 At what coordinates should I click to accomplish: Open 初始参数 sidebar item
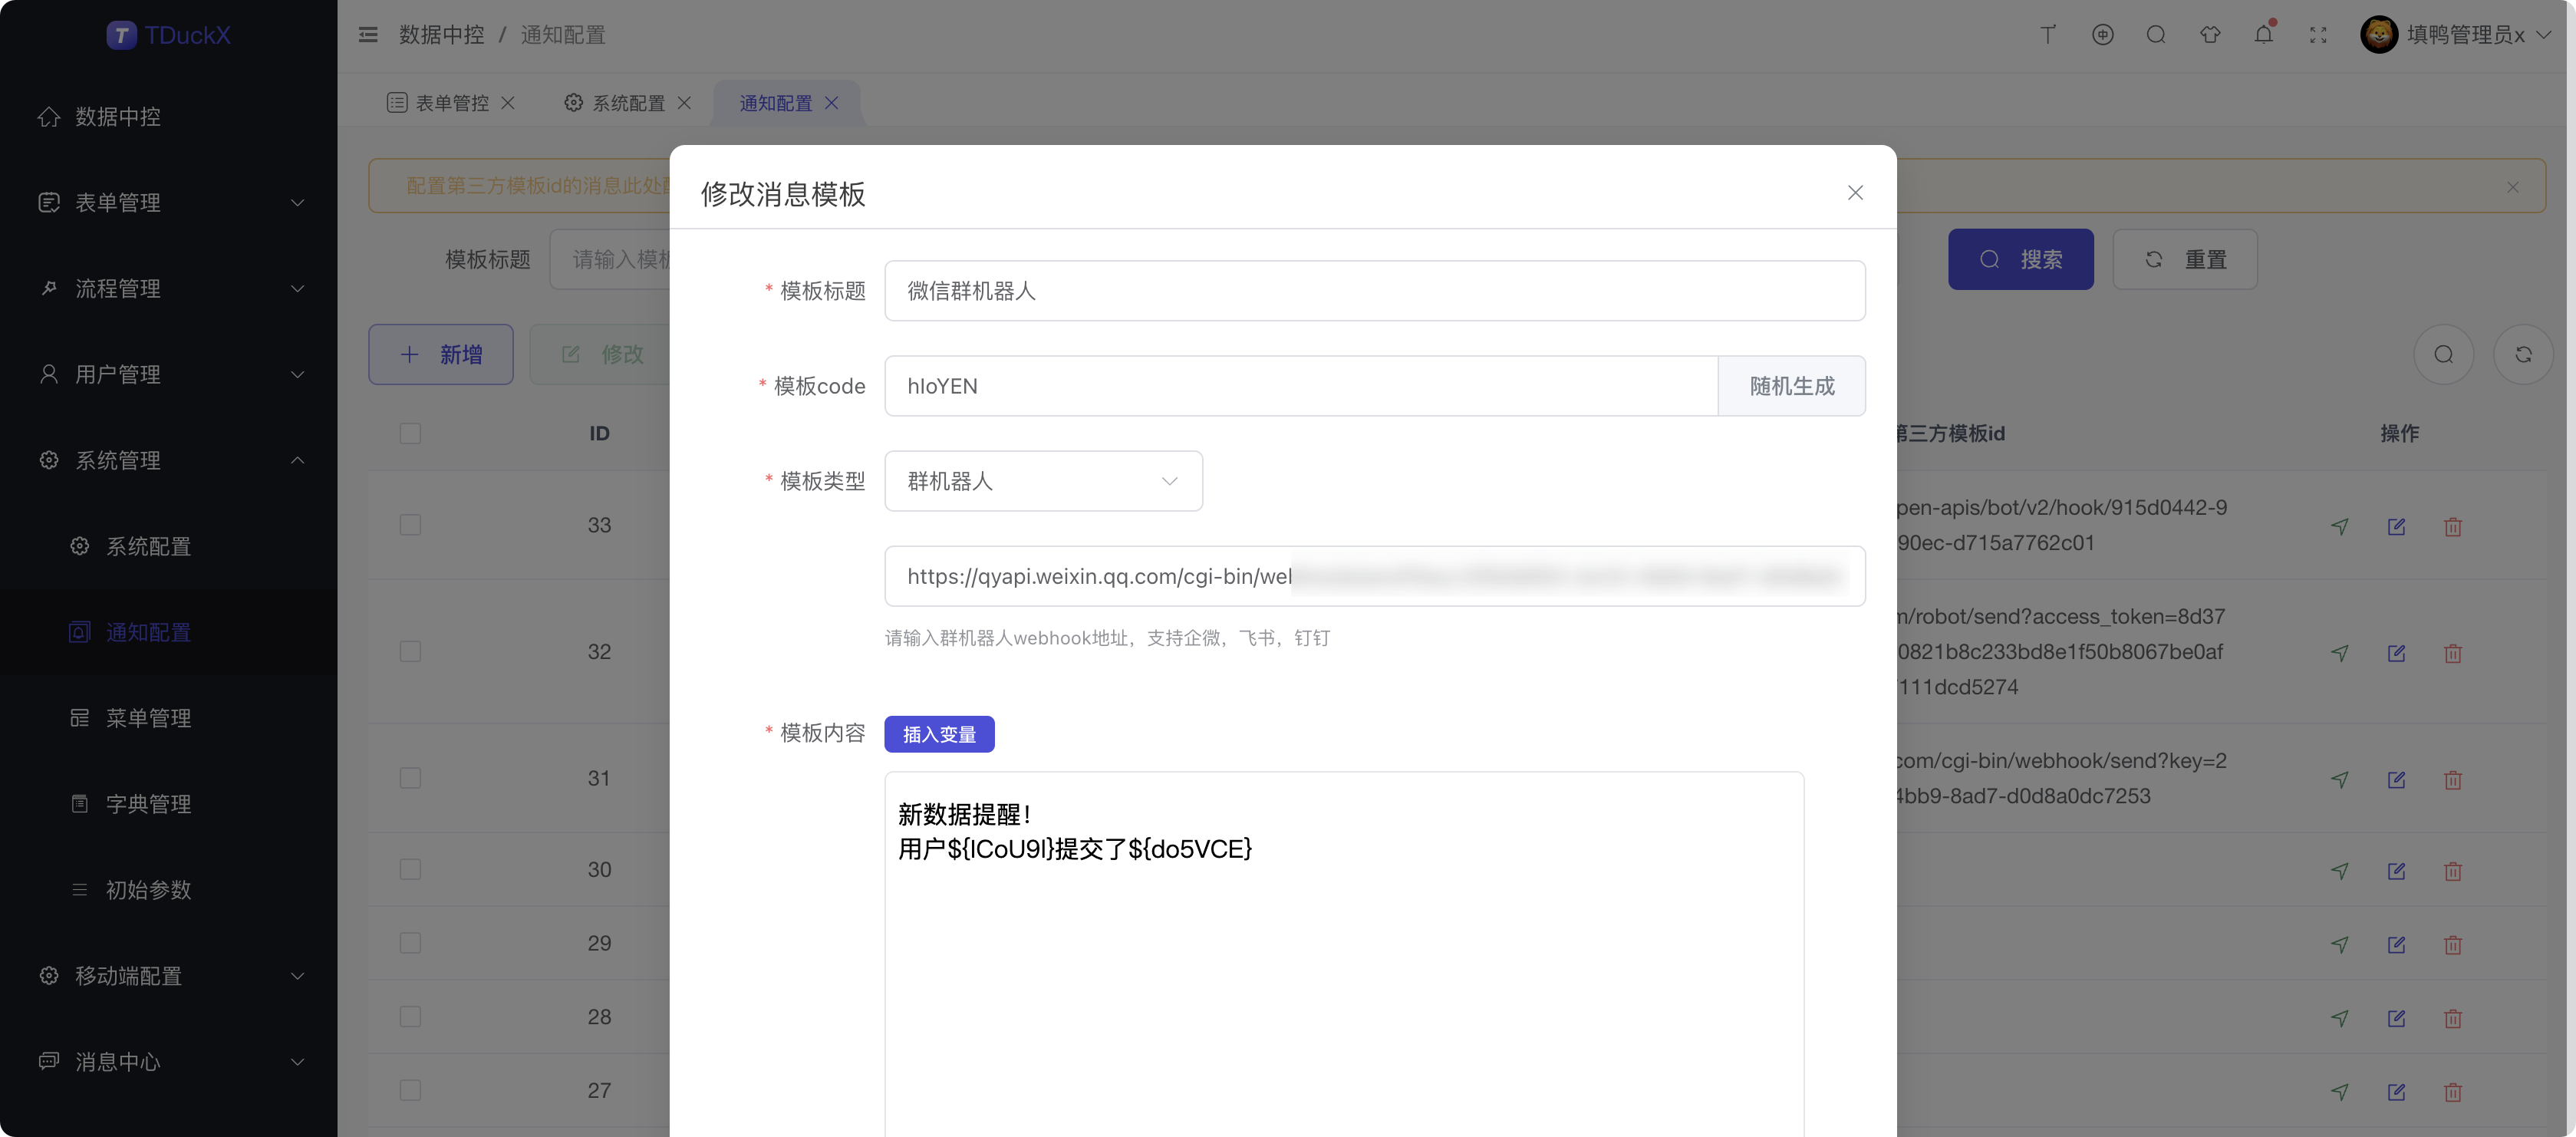pos(168,890)
